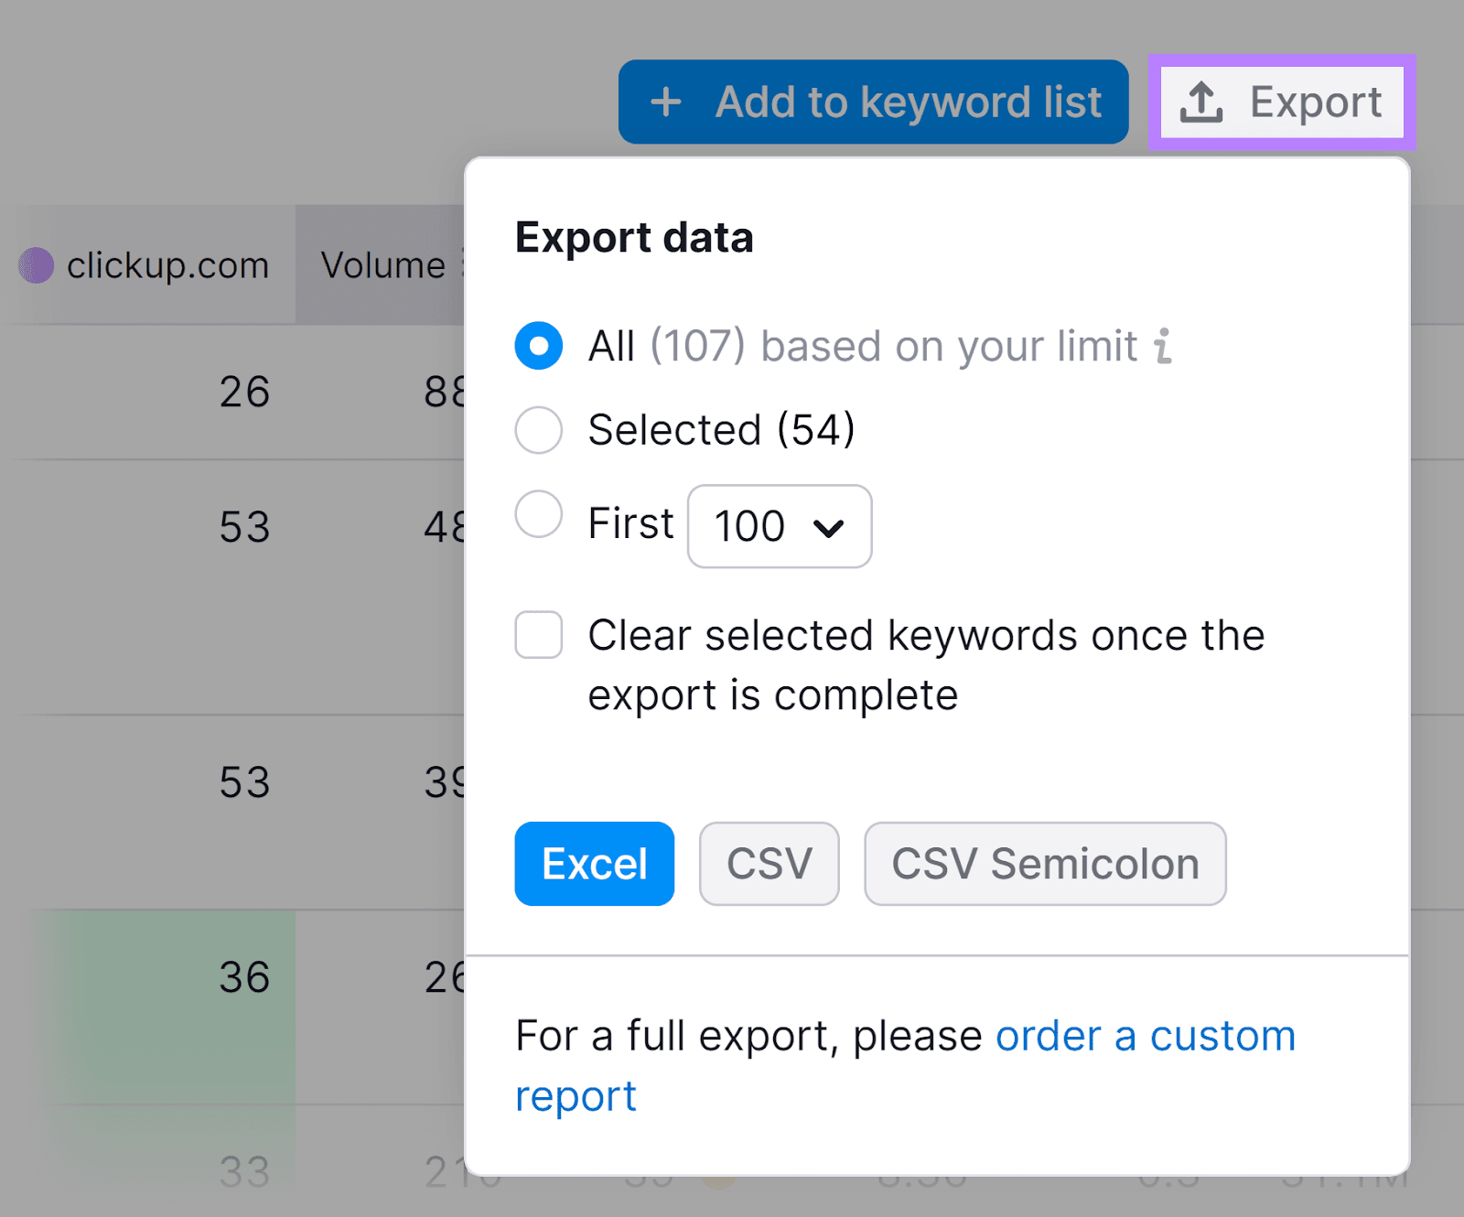Choose the CSV export format
The width and height of the screenshot is (1464, 1217).
769,863
